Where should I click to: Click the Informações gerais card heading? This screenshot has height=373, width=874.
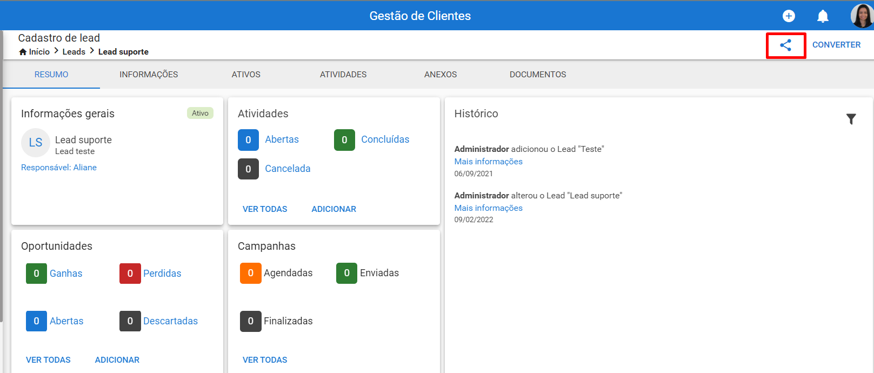[68, 114]
